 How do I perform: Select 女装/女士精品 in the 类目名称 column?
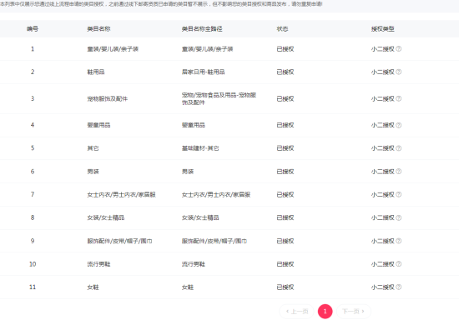106,217
